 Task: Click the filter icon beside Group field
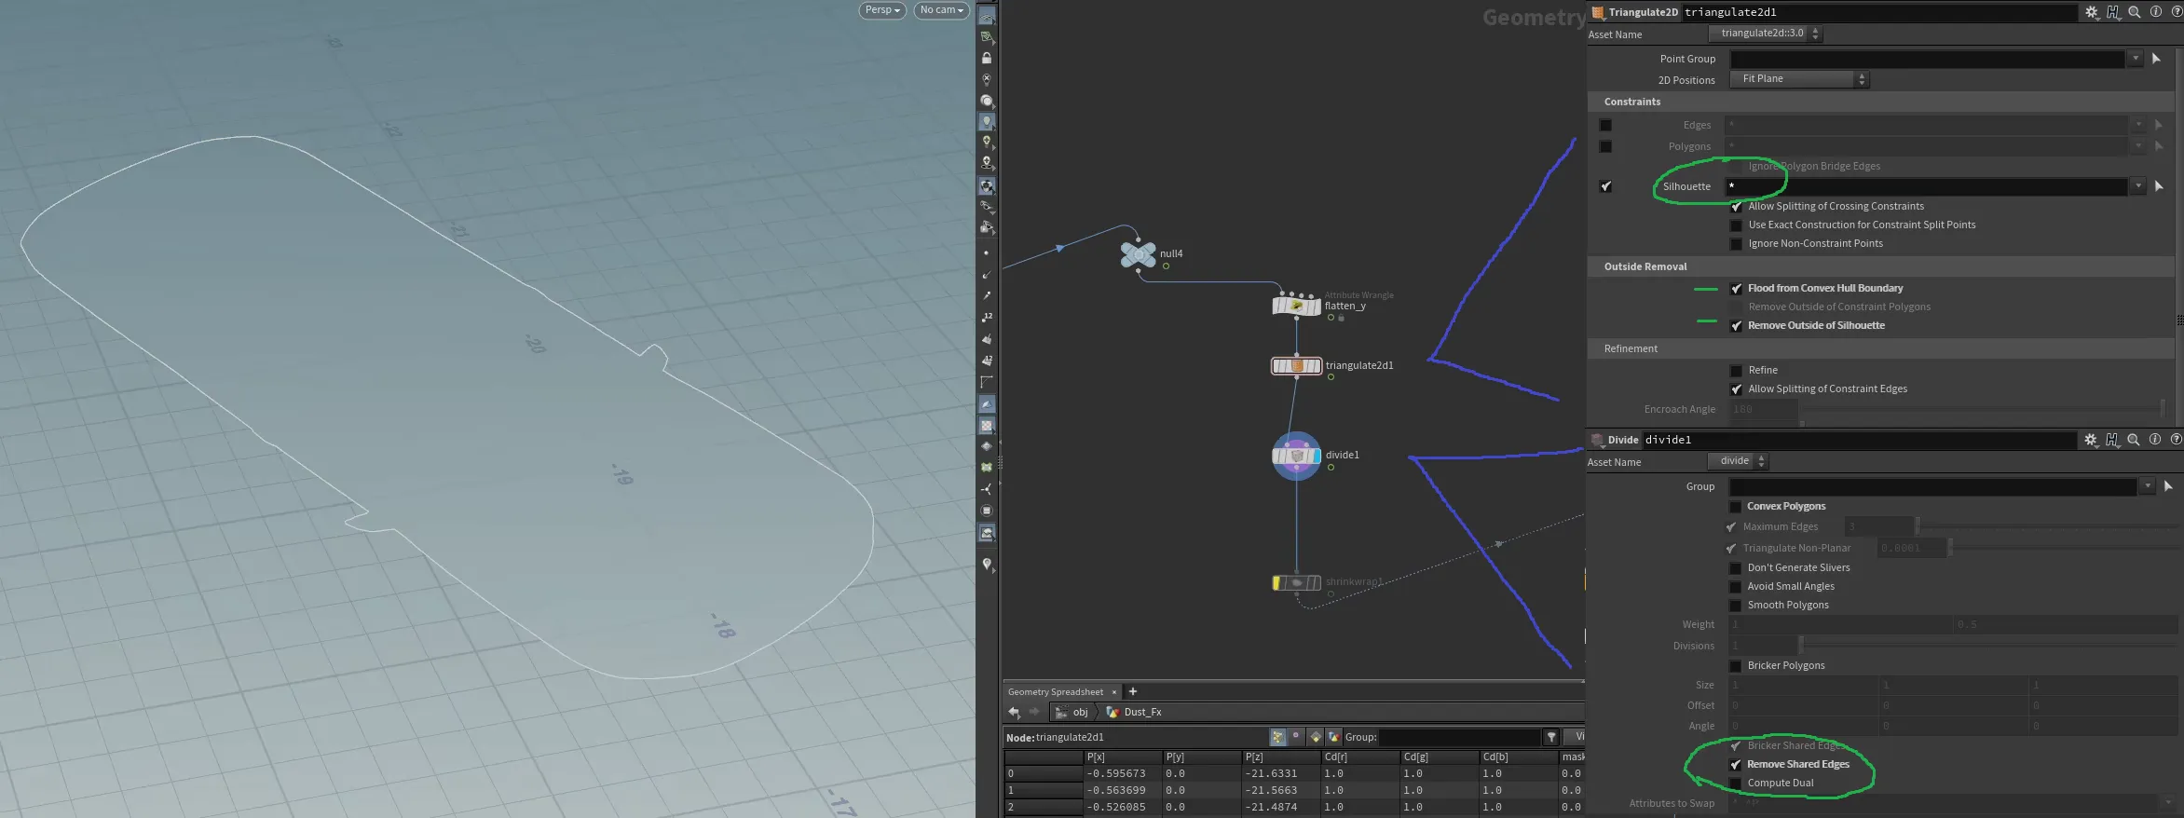coord(1551,737)
